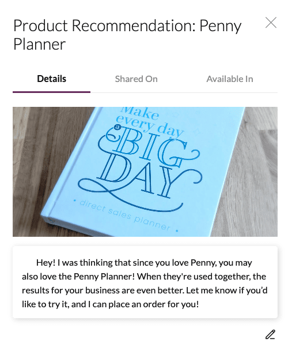Viewport: 292px width, 350px height.
Task: Click the small round badge near BIG
Action: pos(117,128)
